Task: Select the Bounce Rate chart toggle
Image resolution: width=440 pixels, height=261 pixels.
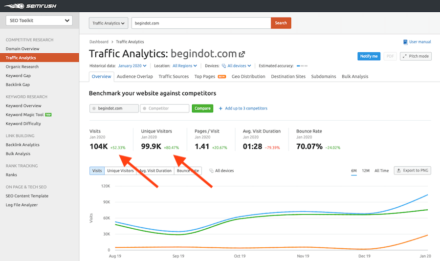Action: (x=188, y=171)
